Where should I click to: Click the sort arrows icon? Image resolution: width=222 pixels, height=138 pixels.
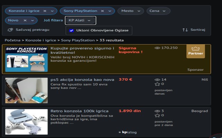tap(185, 30)
